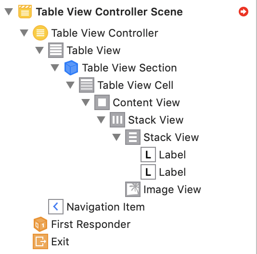Select the Image View row text
257x254 pixels.
point(172,190)
